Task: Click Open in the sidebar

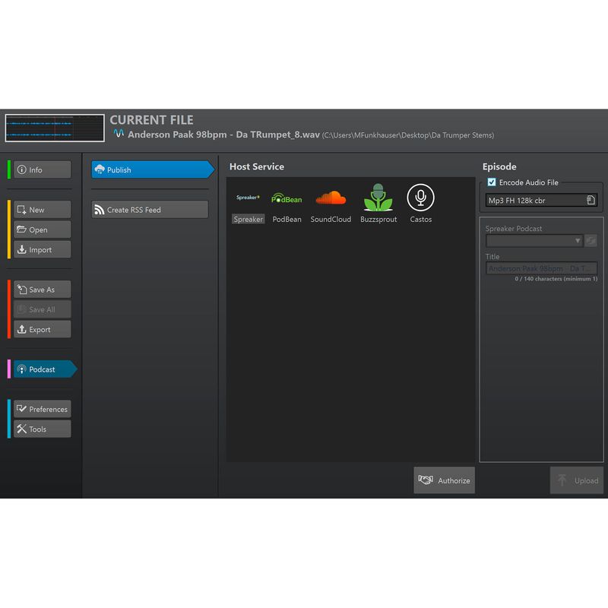Action: 43,230
